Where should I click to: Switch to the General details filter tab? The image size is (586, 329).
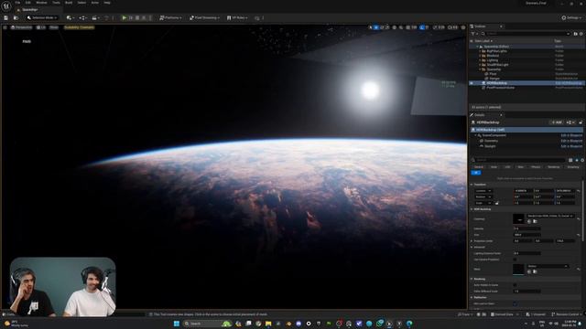(479, 166)
